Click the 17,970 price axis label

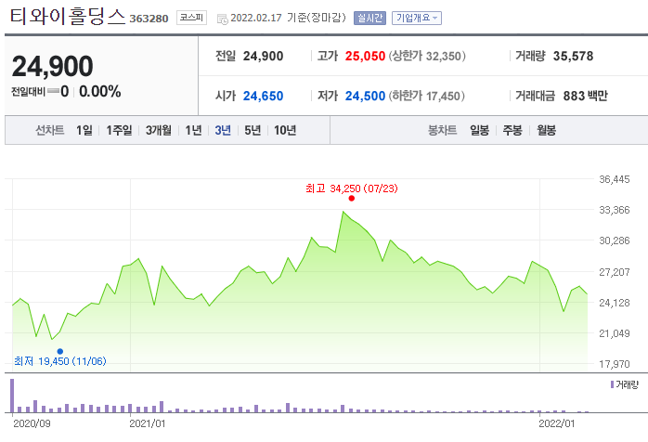point(615,364)
